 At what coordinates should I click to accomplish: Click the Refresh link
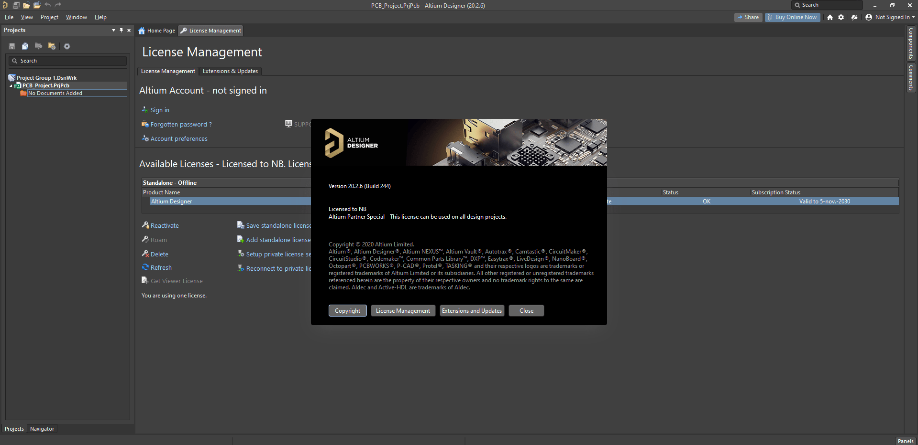(x=161, y=268)
